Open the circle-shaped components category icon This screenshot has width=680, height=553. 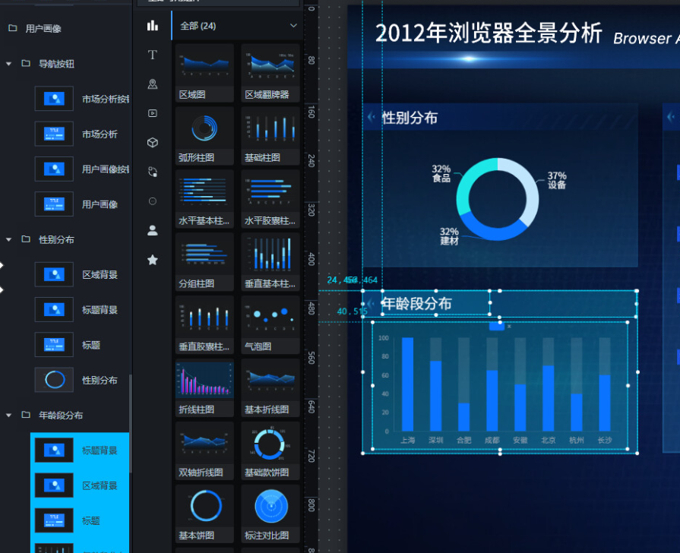point(152,201)
